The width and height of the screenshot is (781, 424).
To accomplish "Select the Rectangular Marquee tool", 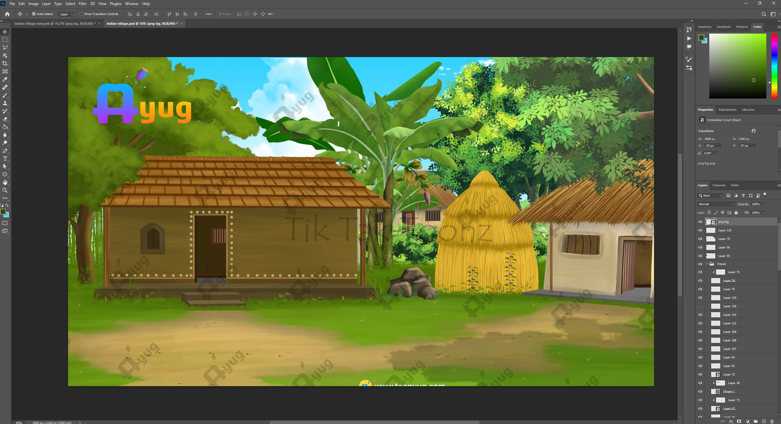I will (x=5, y=40).
